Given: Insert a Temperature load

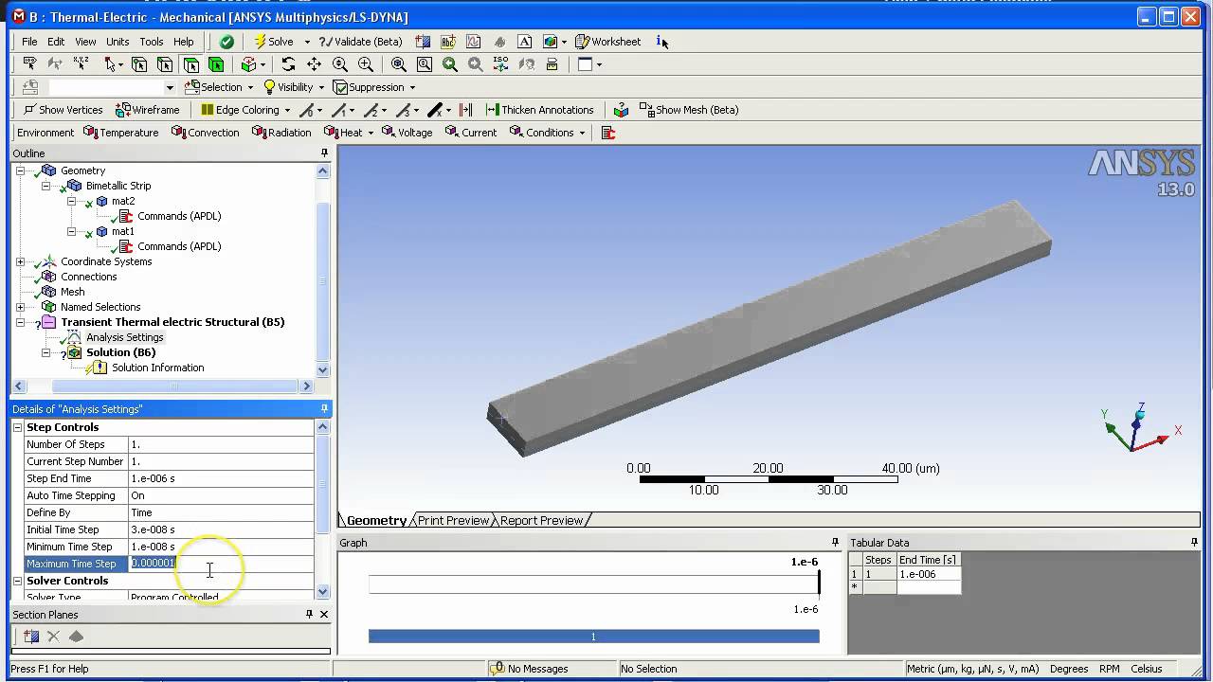Looking at the screenshot, I should tap(121, 133).
